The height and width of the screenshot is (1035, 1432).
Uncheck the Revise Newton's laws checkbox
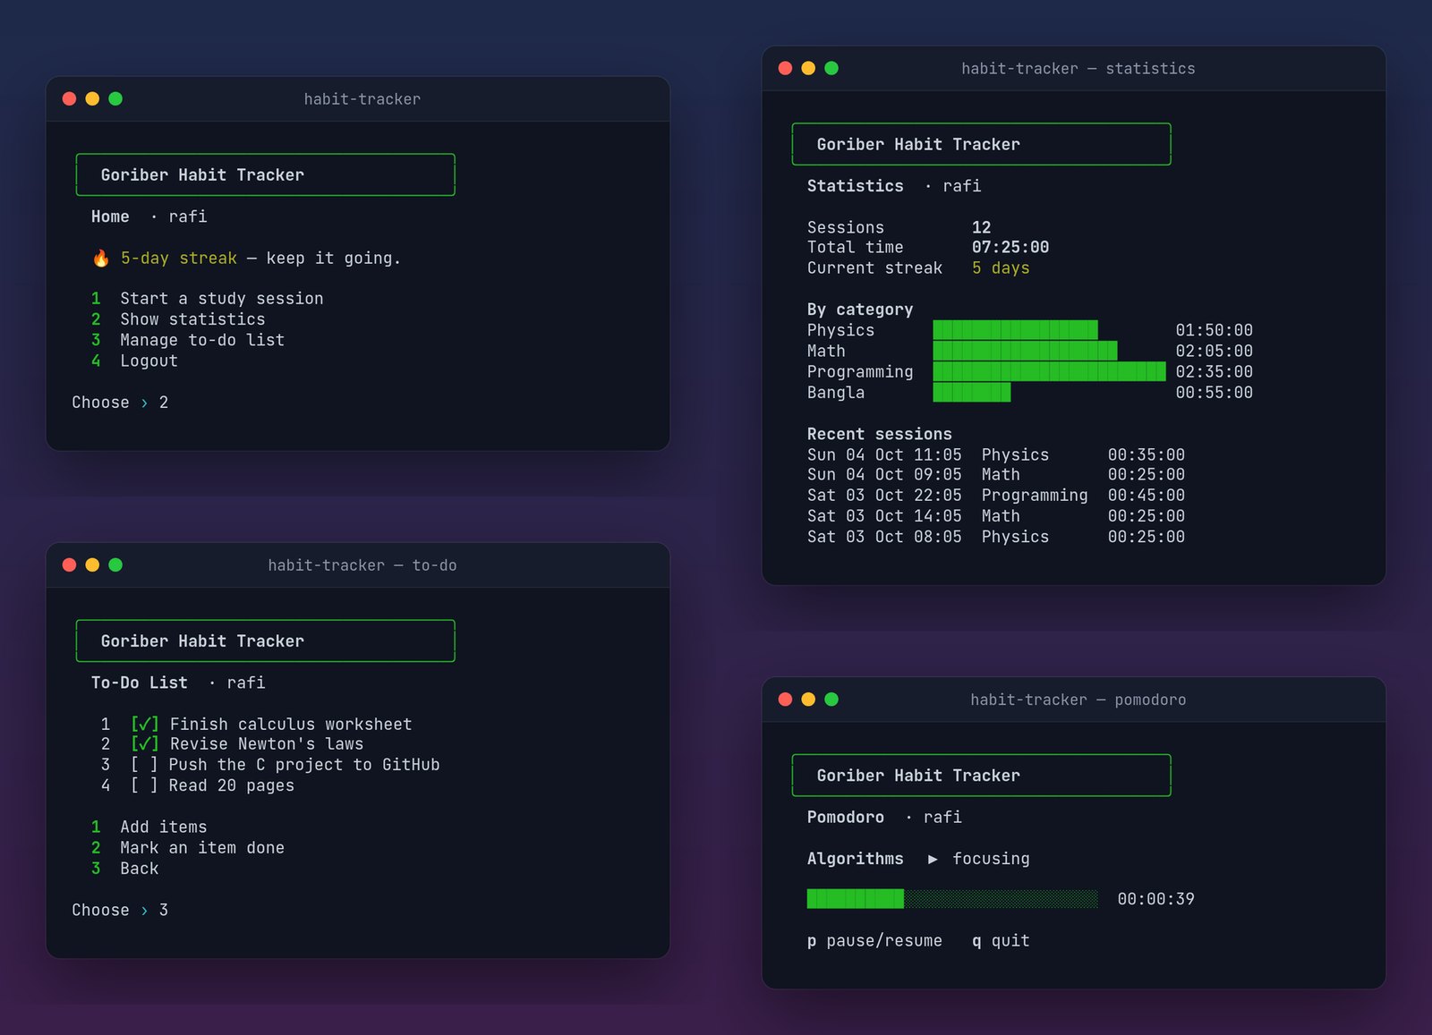click(144, 744)
